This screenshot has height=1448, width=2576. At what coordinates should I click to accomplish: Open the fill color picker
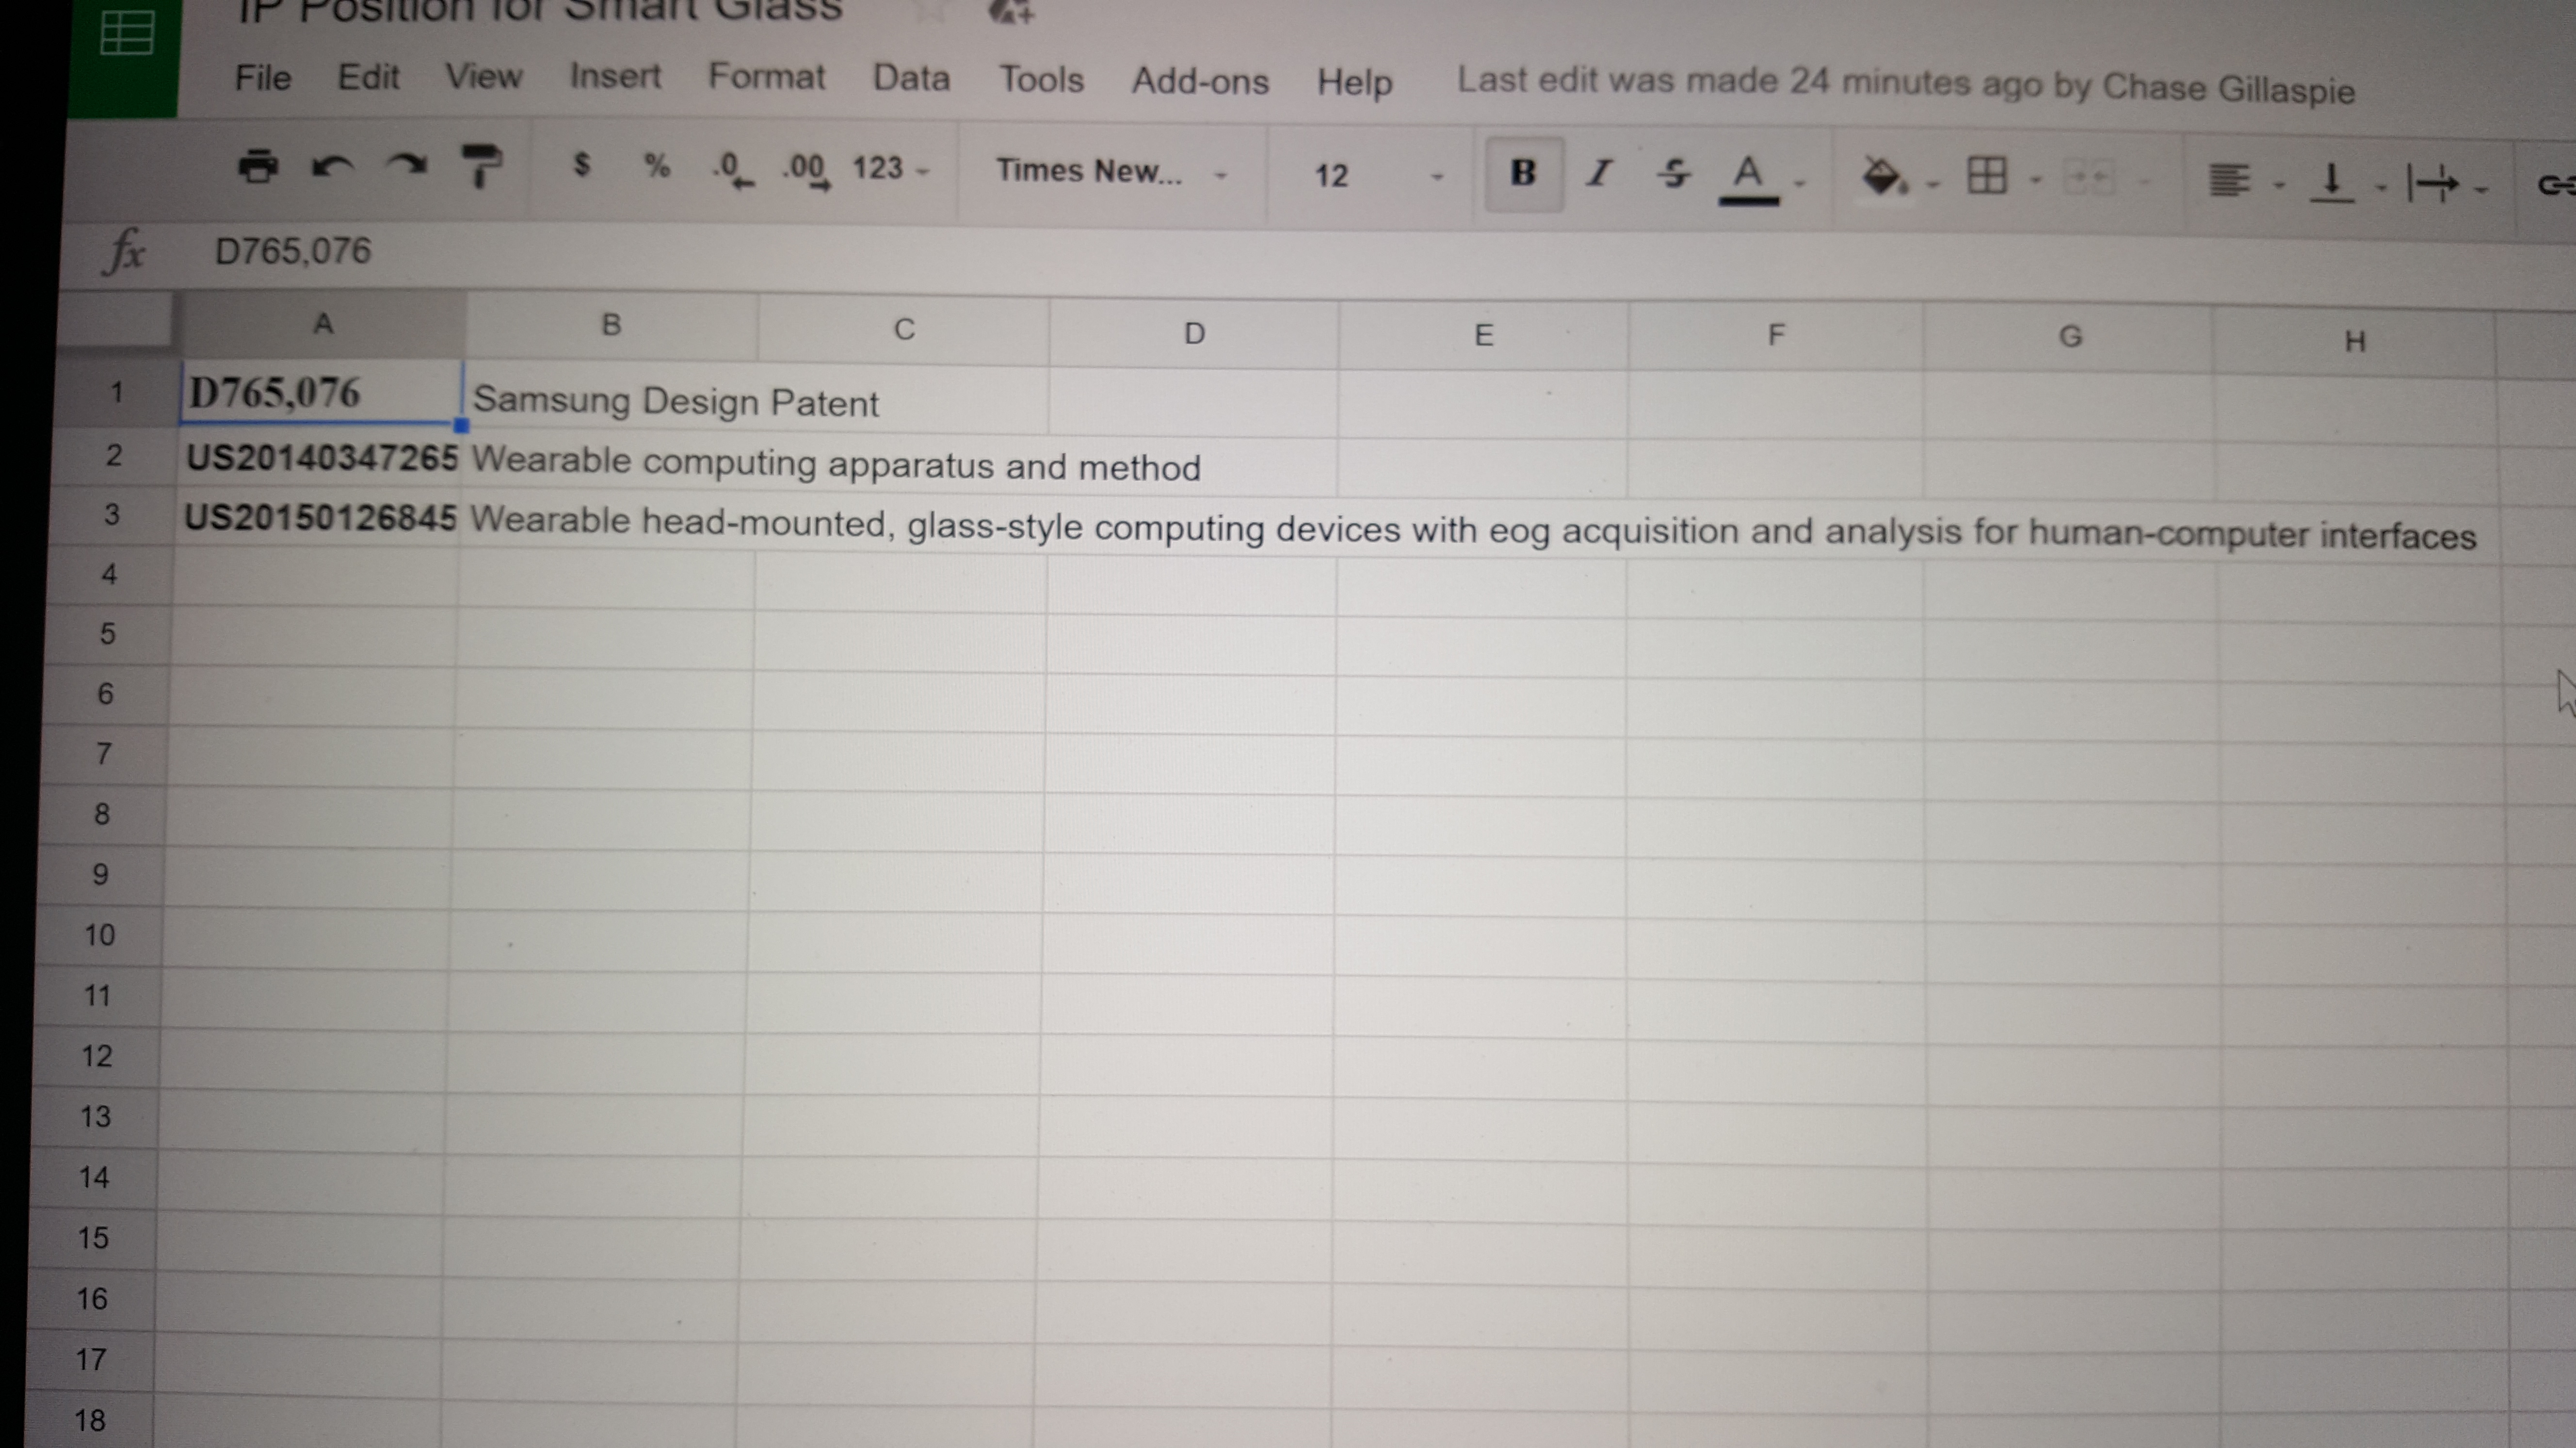coord(1882,177)
